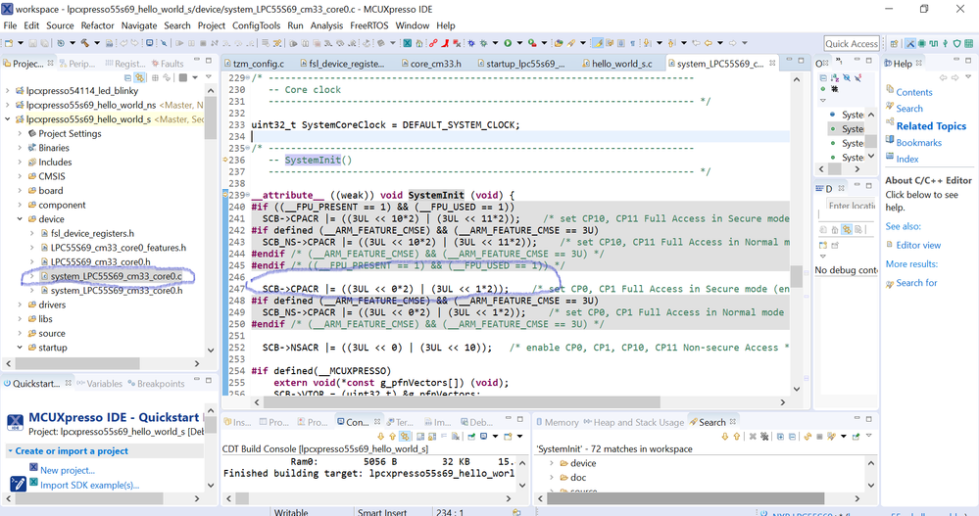Image resolution: width=979 pixels, height=516 pixels.
Task: Click Remove Selected Matches X in Search view
Action: coord(753,436)
